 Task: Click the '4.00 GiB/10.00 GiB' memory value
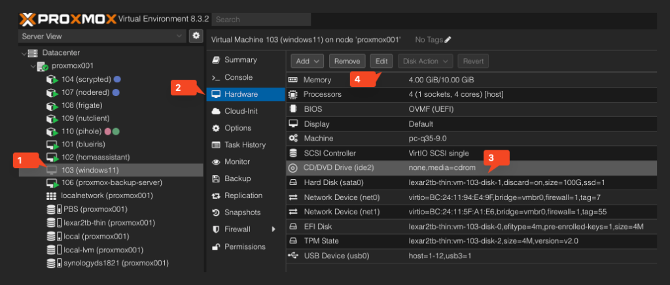pos(442,80)
